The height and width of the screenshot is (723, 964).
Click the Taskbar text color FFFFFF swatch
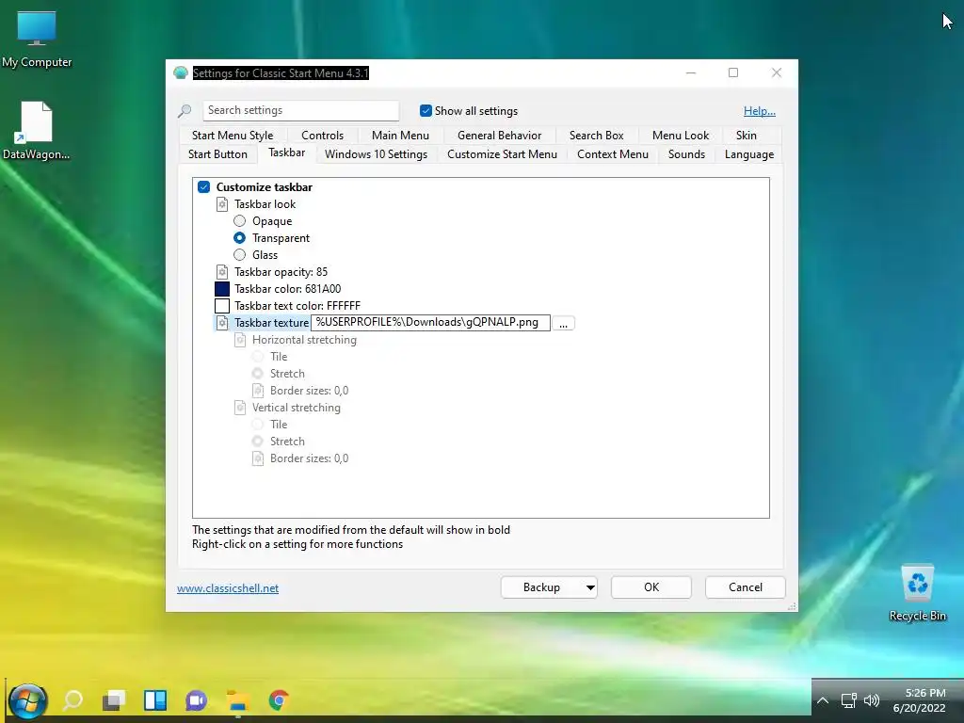point(222,306)
